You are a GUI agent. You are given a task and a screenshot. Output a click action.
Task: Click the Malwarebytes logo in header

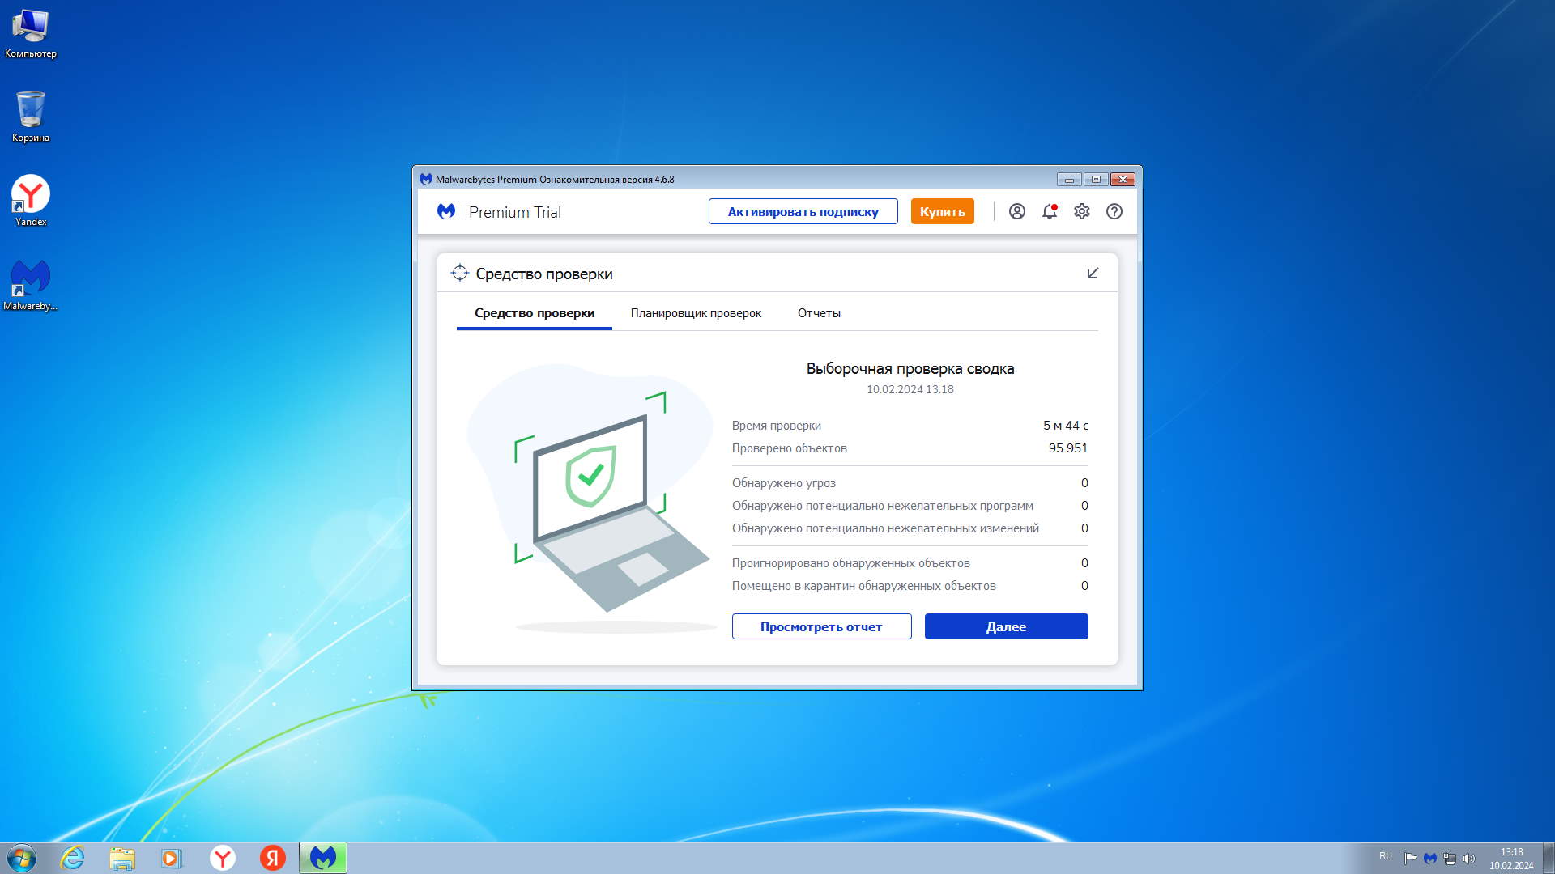point(446,211)
